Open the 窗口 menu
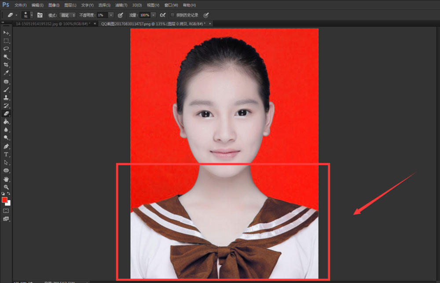440x283 pixels. click(x=171, y=5)
